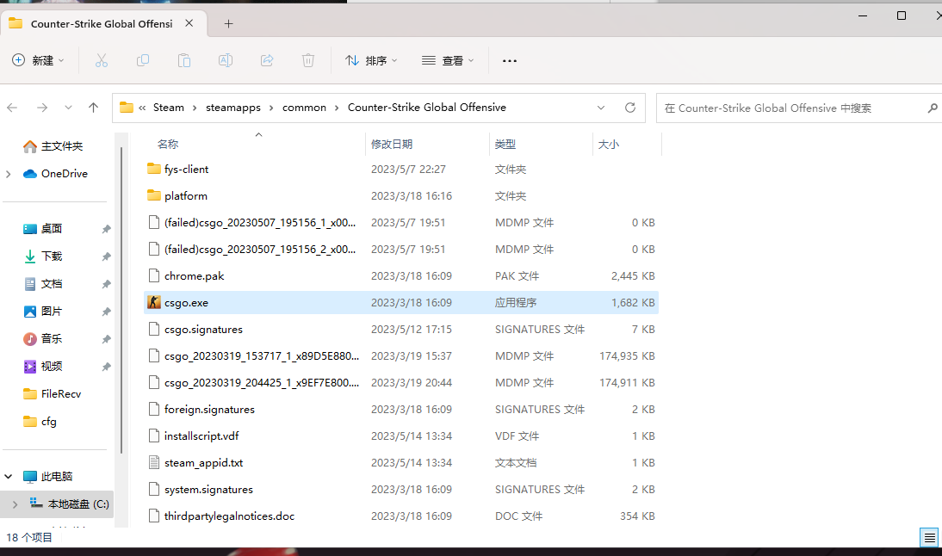
Task: Select csgo_20230319_204425 dump file name
Action: [262, 383]
